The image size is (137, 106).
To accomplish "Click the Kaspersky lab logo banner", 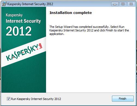I will [24, 52].
